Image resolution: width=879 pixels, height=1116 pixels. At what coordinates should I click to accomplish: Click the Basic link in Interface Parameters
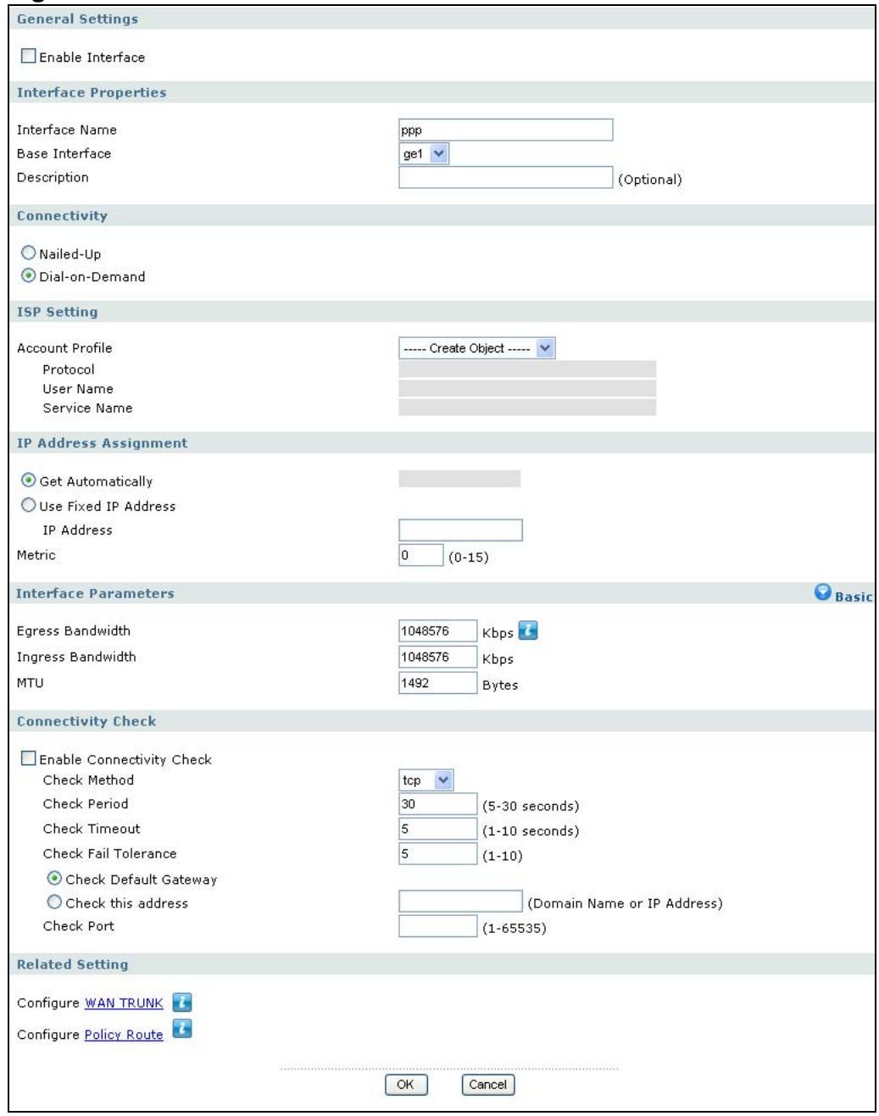[854, 597]
